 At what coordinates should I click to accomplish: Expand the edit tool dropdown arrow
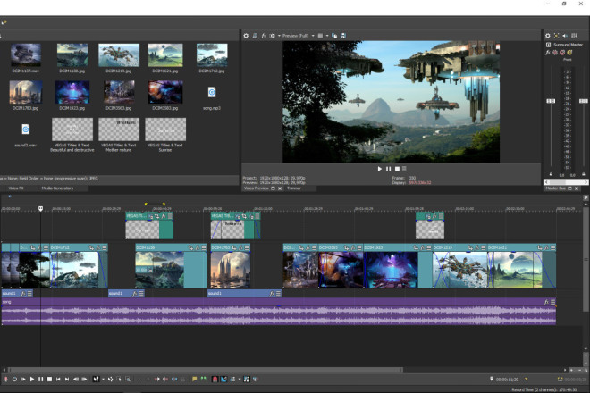coord(103,379)
